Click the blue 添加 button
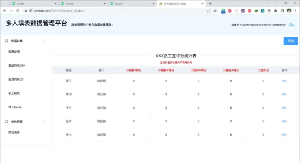This screenshot has width=300, height=163. (x=291, y=41)
